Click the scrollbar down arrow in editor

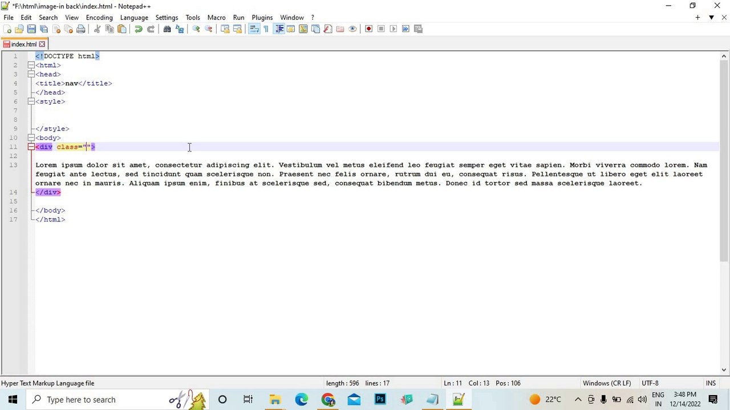(x=724, y=370)
